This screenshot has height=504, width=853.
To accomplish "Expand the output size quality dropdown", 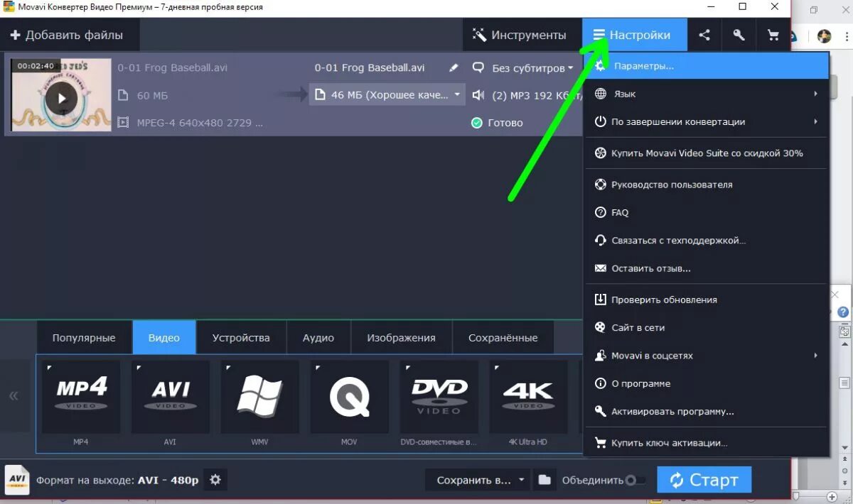I will coord(387,94).
